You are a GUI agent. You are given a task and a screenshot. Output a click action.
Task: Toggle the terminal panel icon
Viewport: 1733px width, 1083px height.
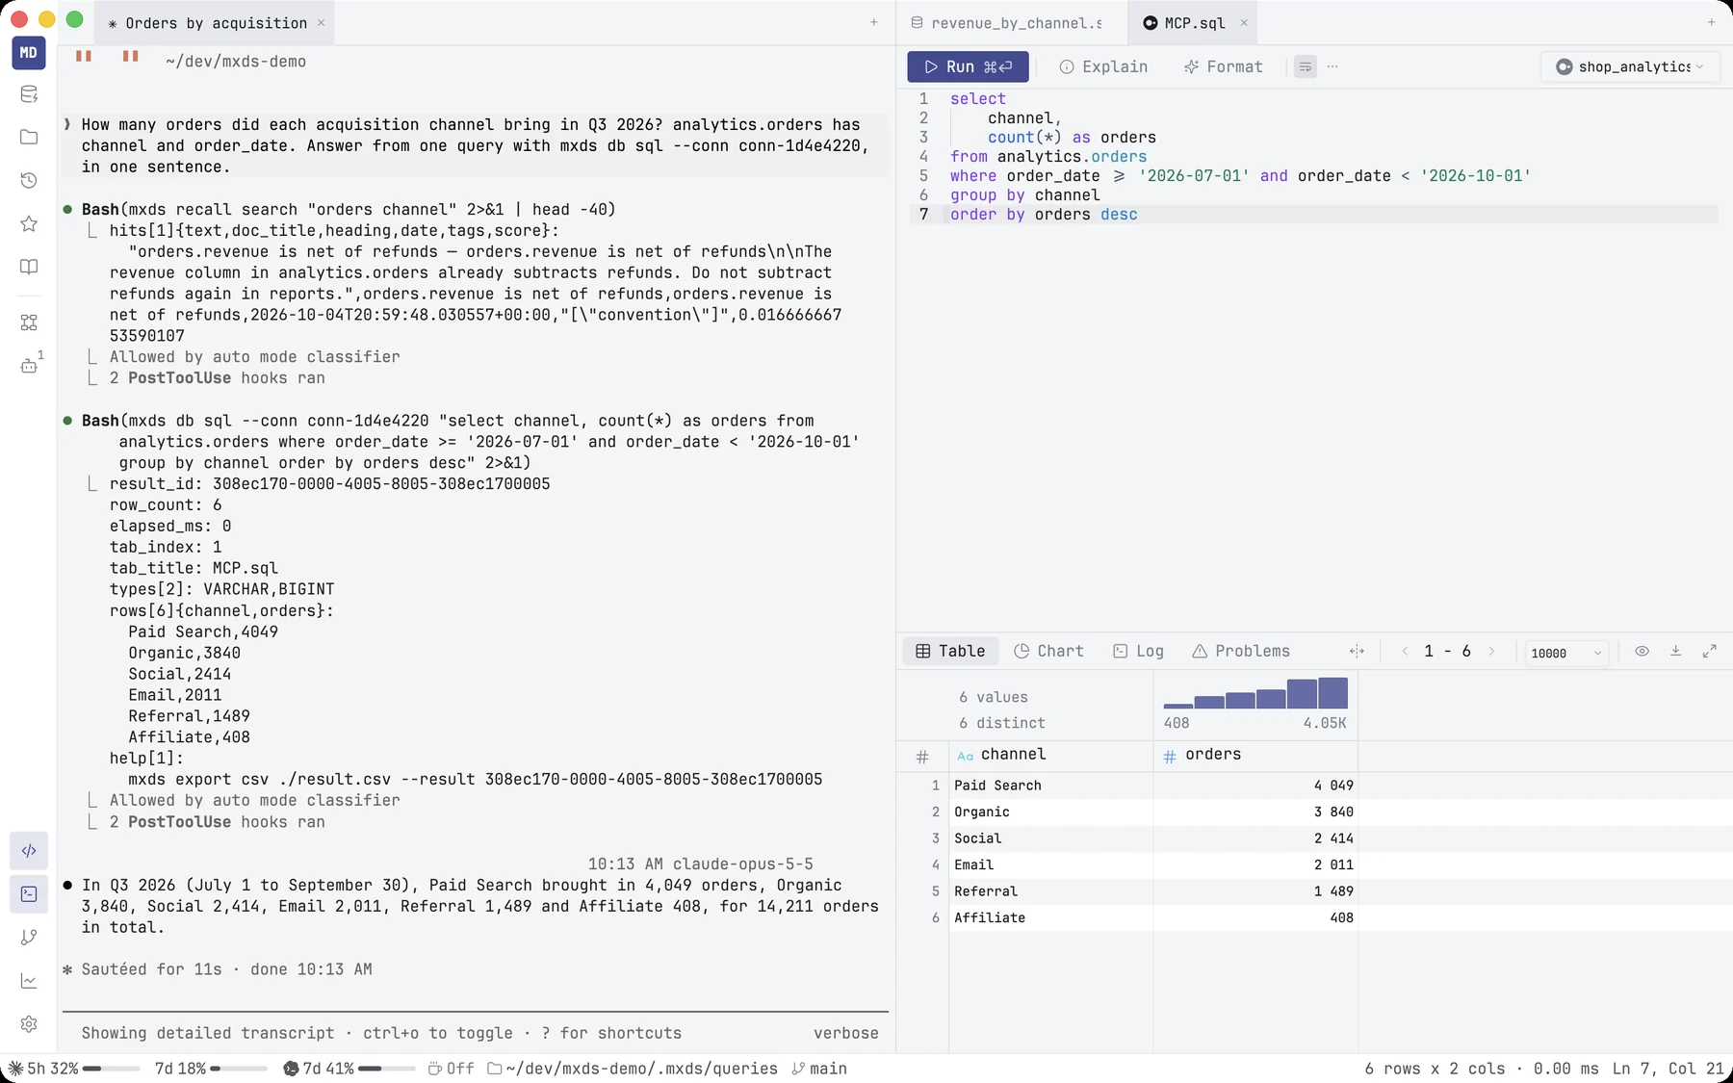(29, 894)
